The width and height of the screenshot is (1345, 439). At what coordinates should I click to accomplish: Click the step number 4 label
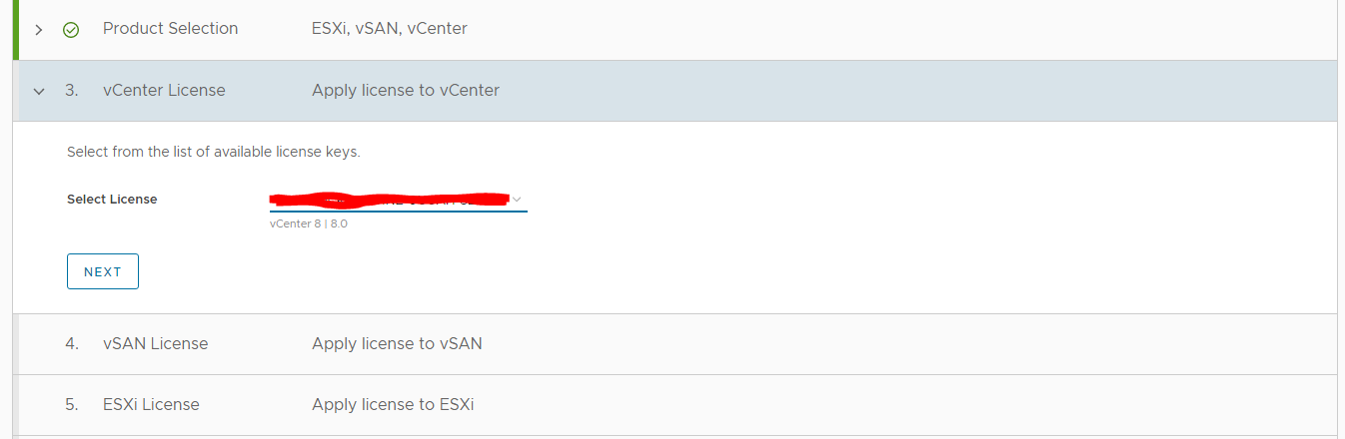(x=72, y=344)
